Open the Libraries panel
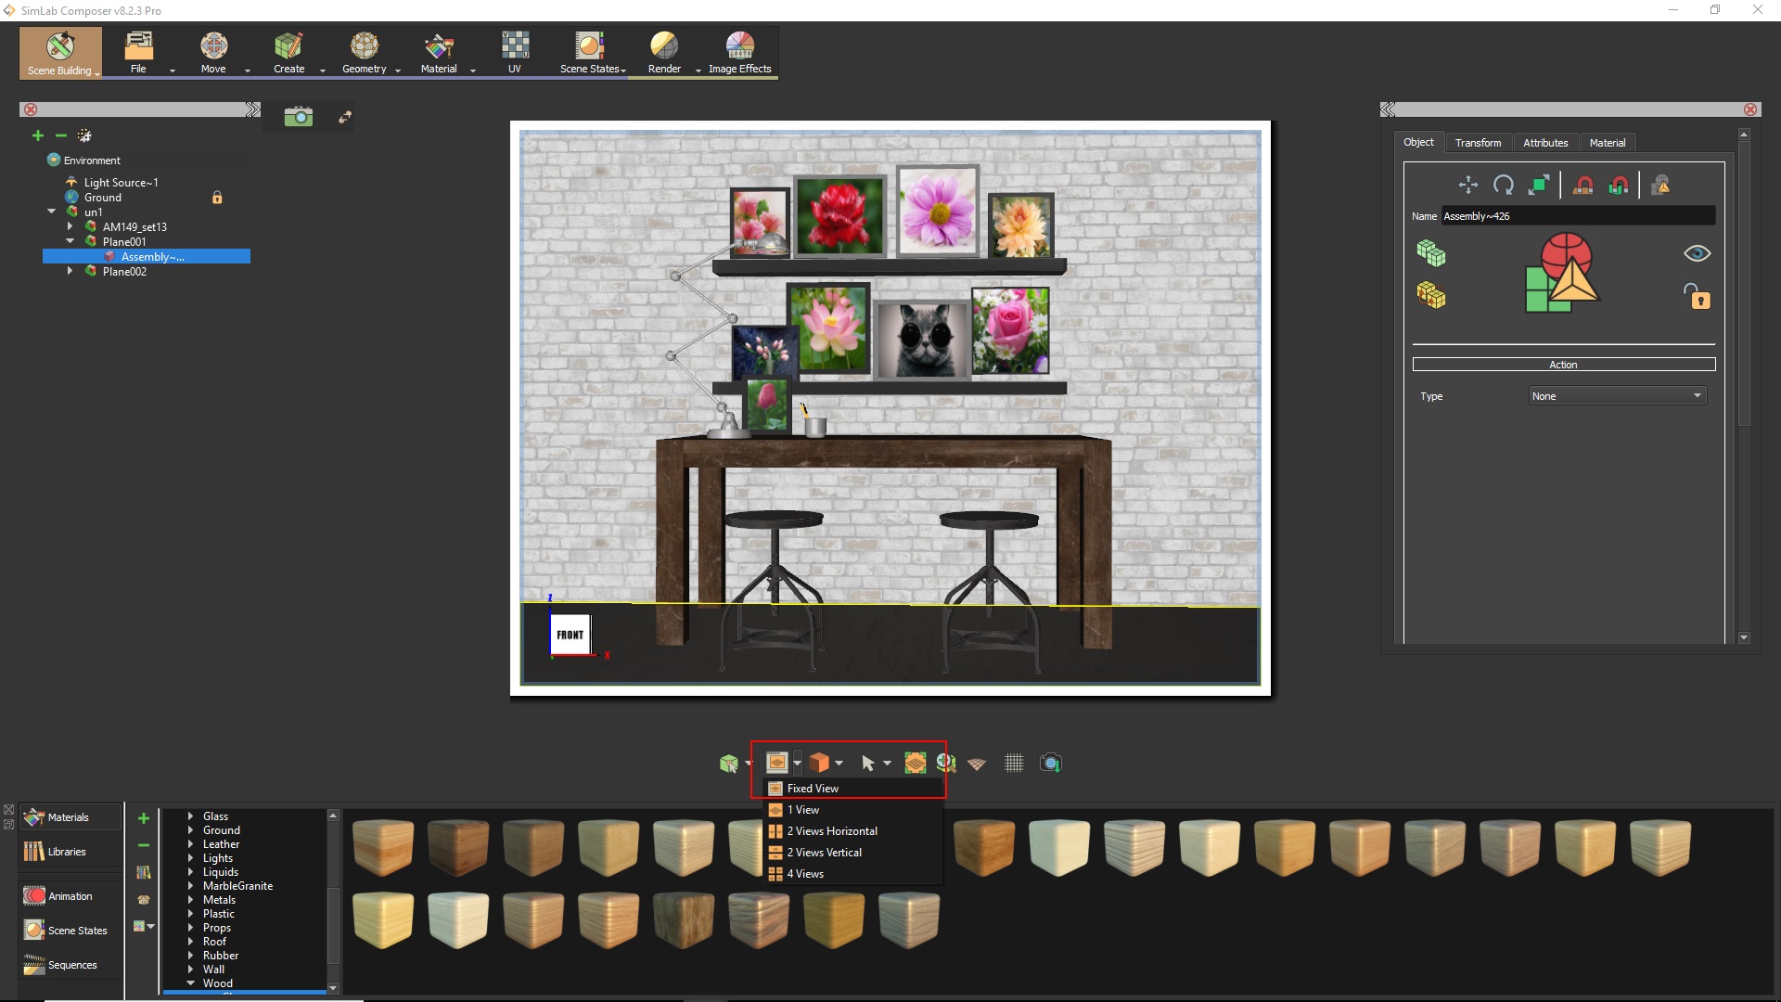Screen dimensions: 1781x1002 pyautogui.click(x=70, y=852)
